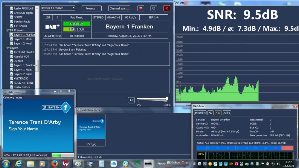Image resolution: width=299 pixels, height=168 pixels.
Task: Minimize the Slideshow window
Action: [55, 91]
